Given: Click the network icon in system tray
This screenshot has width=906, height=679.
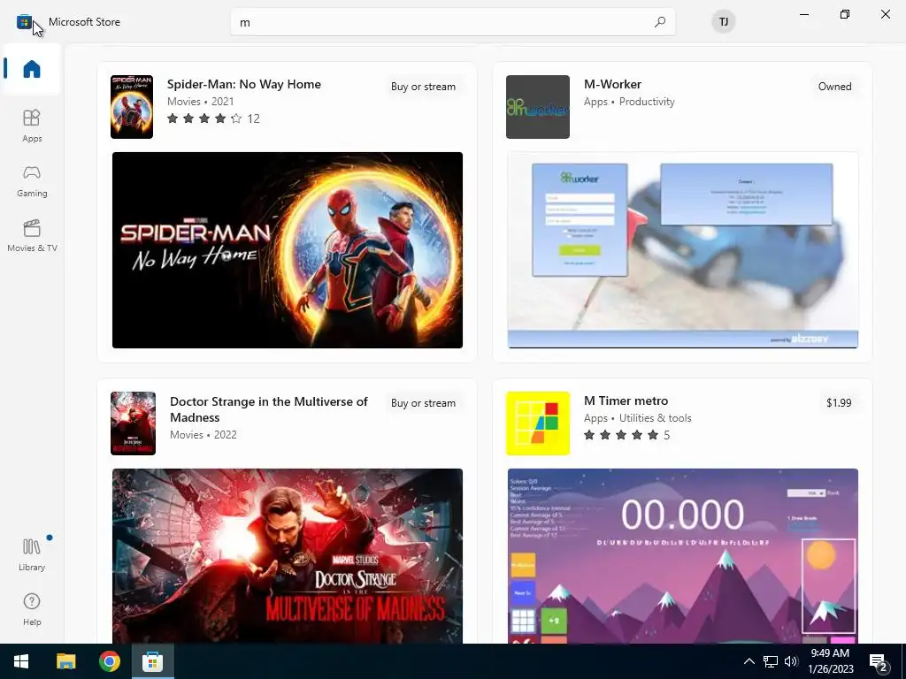Looking at the screenshot, I should [x=771, y=661].
